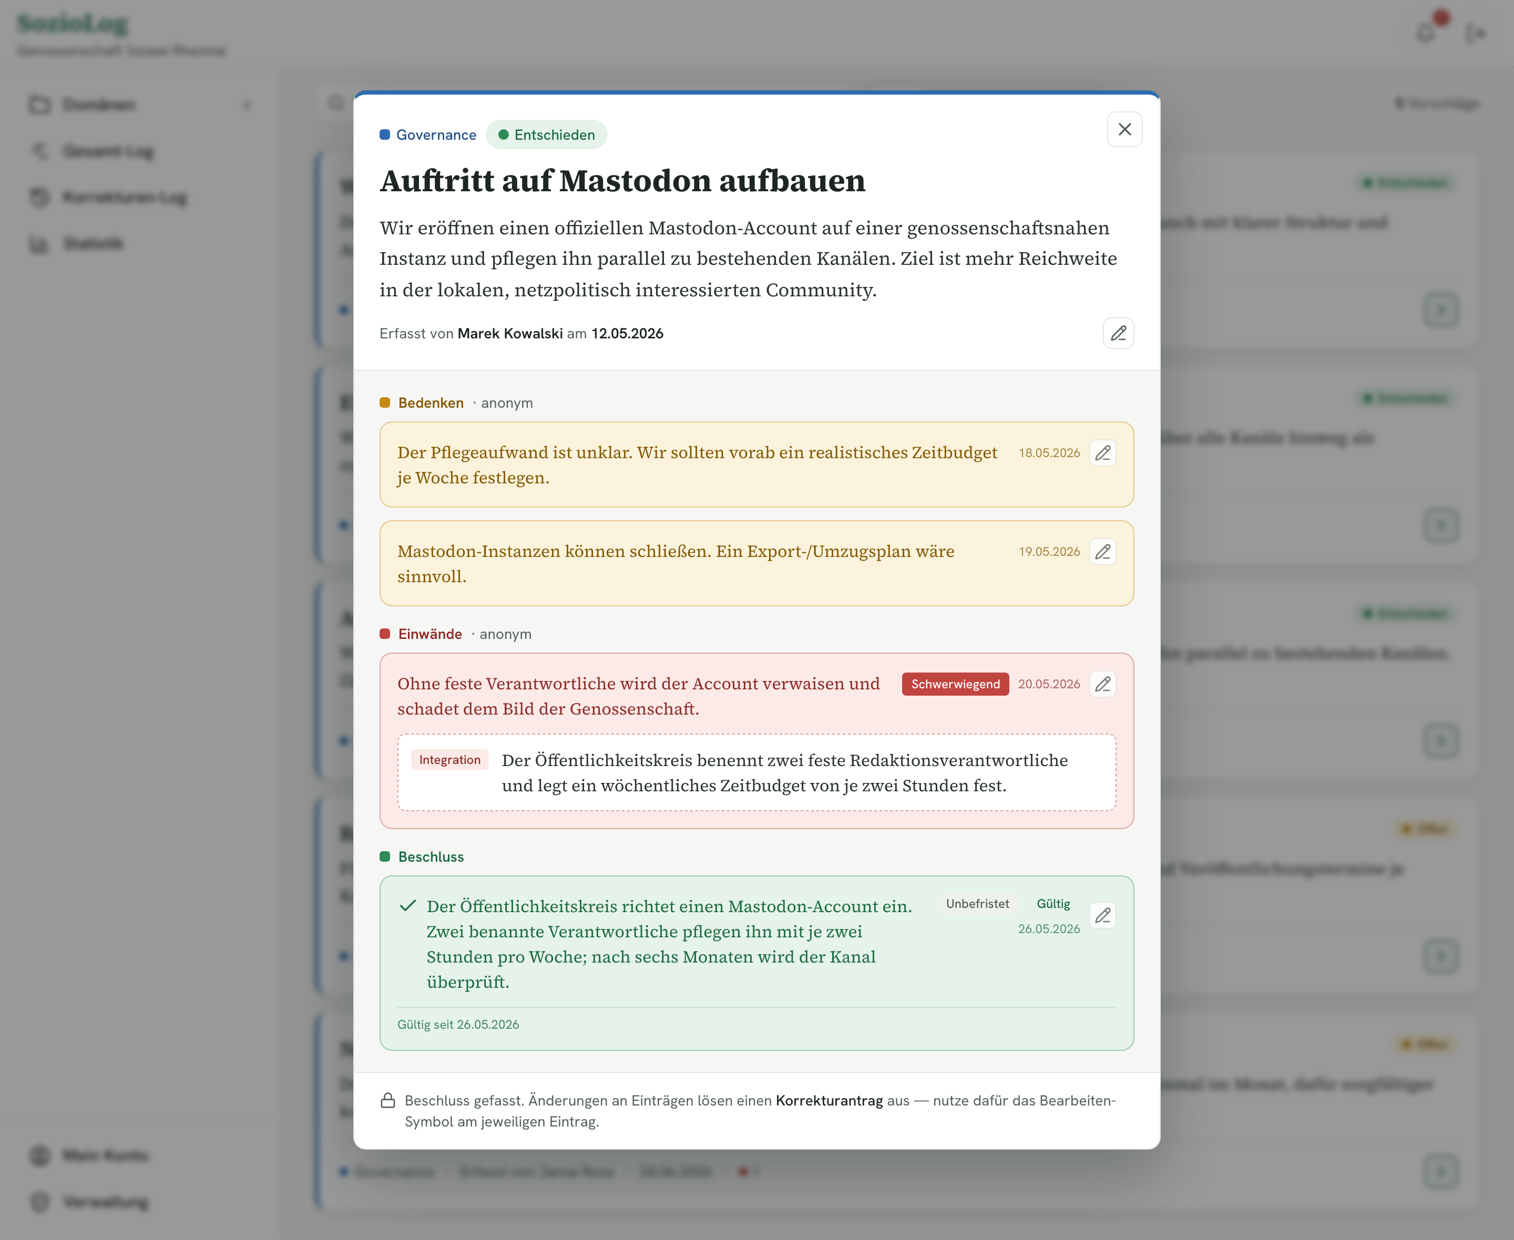Click the 'Beschluss' section heading
The height and width of the screenshot is (1240, 1514).
coord(431,857)
